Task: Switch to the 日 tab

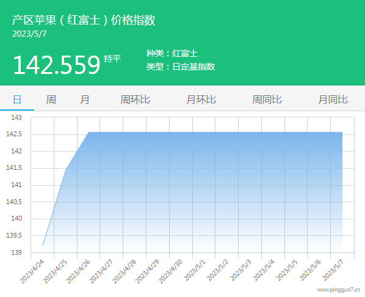Action: pos(17,100)
